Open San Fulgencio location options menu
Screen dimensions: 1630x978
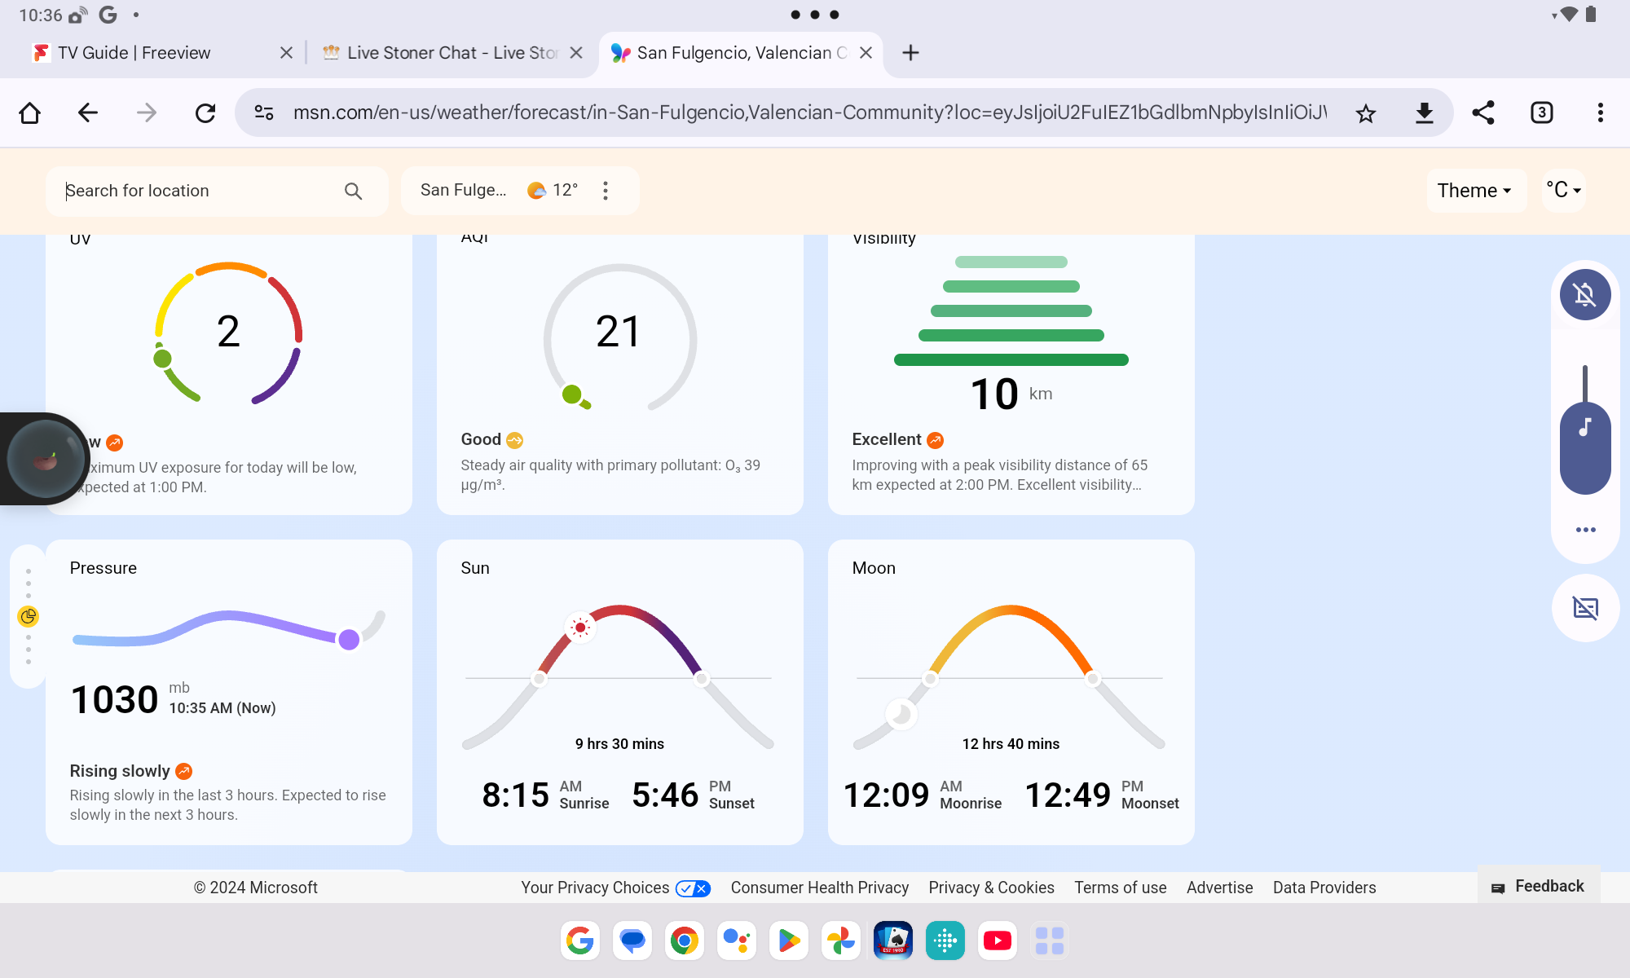(x=606, y=191)
